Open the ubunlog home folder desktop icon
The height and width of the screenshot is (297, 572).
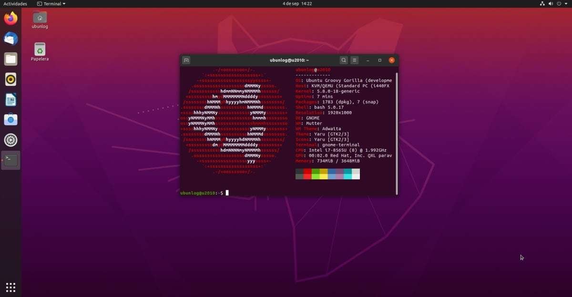[x=40, y=20]
